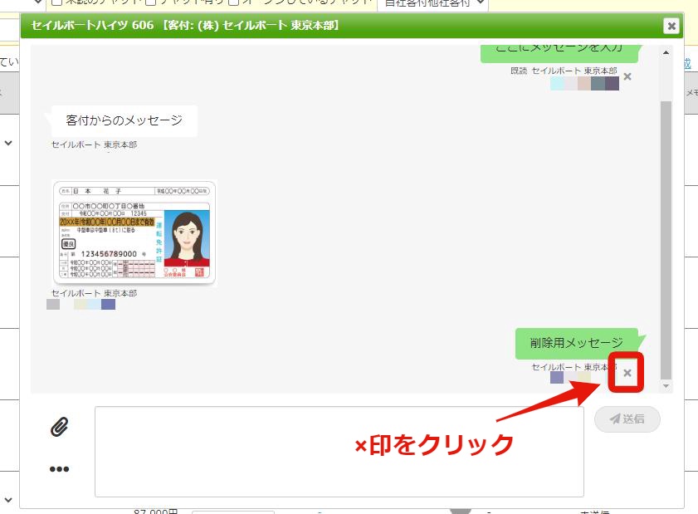
Task: Expand the chevron at the bottom left edge
Action: [x=8, y=500]
